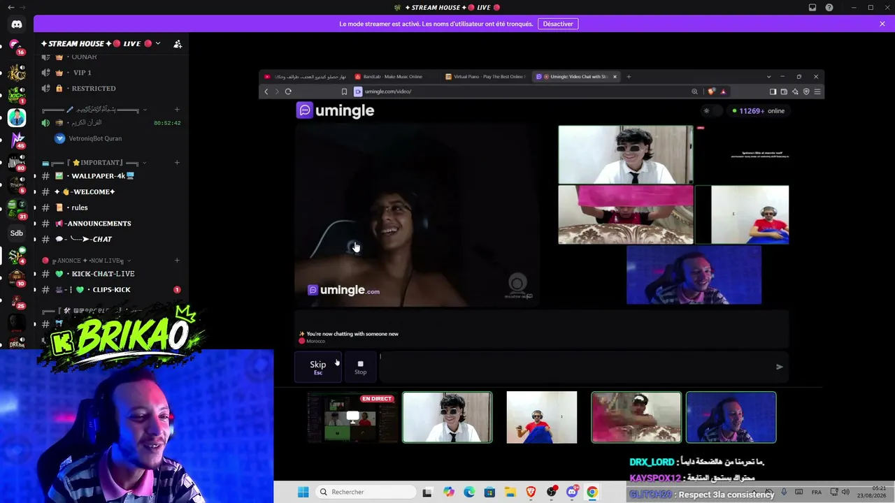Switch to the Virtual Piano browser tab
This screenshot has height=503, width=895.
(487, 77)
